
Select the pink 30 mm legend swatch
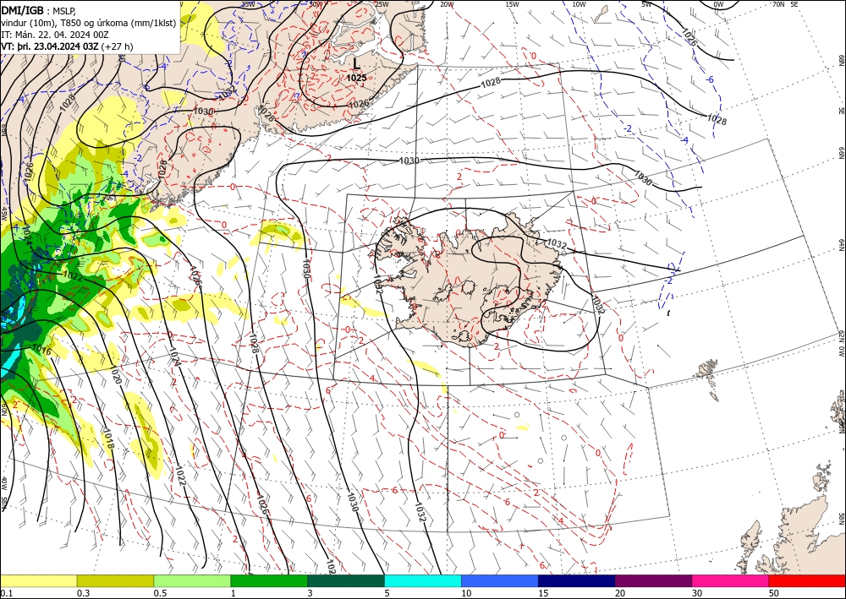731,580
